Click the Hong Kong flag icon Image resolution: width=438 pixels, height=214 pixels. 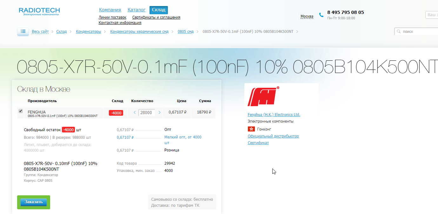coord(251,129)
